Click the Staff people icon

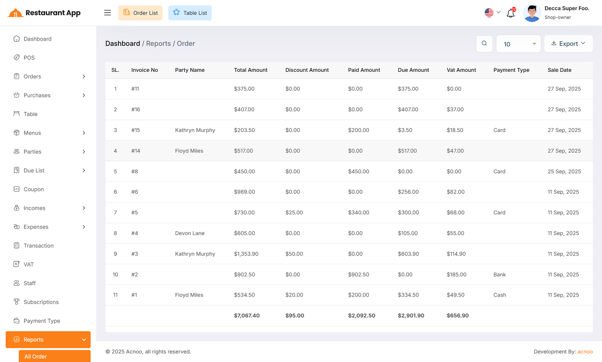[x=17, y=283]
